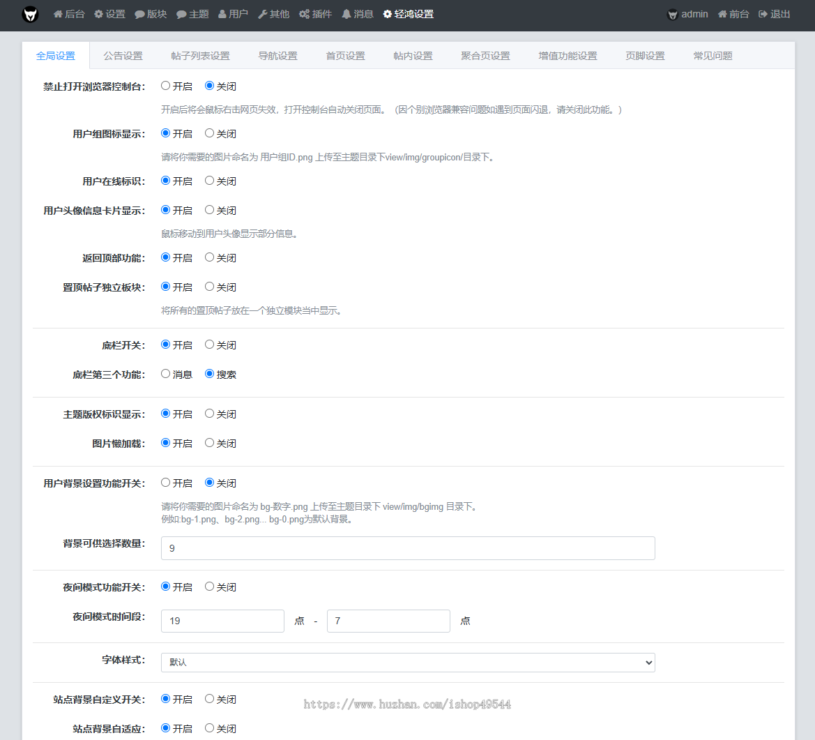Open the 常见问题 tab
Viewport: 815px width, 740px height.
click(x=713, y=56)
